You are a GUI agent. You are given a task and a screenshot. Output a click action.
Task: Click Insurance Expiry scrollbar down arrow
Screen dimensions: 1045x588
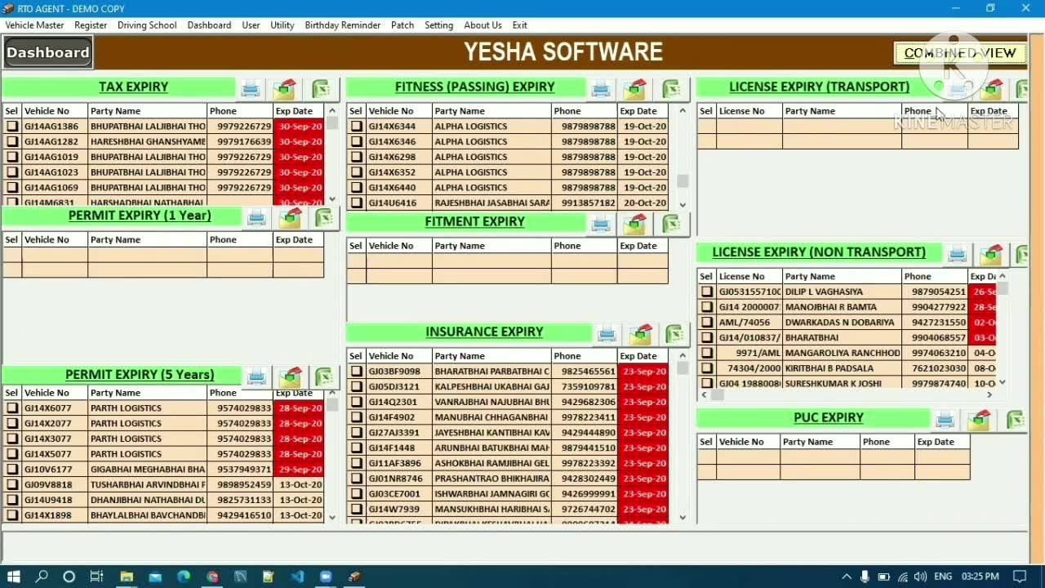tap(683, 517)
